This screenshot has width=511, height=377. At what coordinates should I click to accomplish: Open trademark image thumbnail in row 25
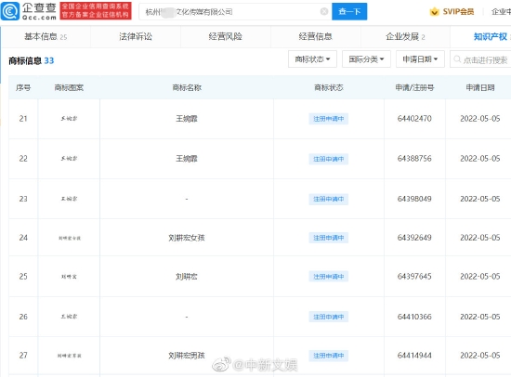coord(69,277)
